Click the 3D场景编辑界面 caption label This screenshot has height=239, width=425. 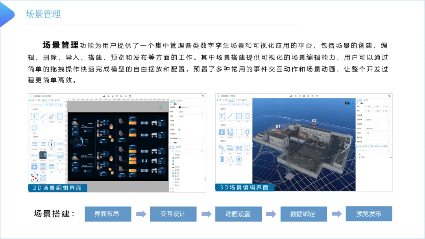(244, 187)
